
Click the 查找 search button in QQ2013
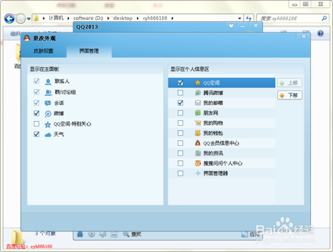pyautogui.click(x=132, y=234)
